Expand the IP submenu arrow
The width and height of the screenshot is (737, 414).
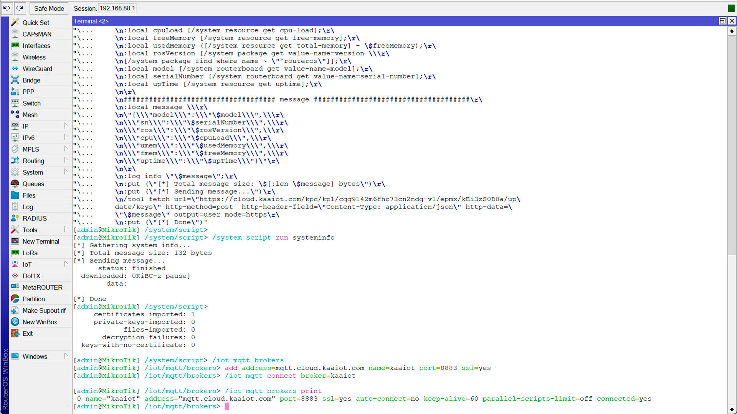66,126
